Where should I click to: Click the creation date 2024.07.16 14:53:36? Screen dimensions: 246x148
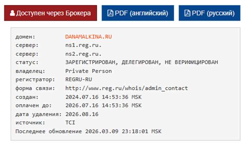[103, 97]
